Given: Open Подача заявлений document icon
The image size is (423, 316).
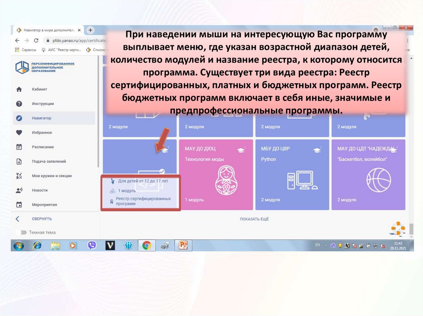Looking at the screenshot, I should click(x=19, y=162).
